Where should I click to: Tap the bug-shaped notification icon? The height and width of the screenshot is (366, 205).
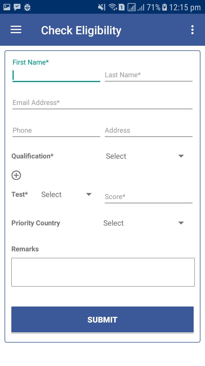pos(27,7)
